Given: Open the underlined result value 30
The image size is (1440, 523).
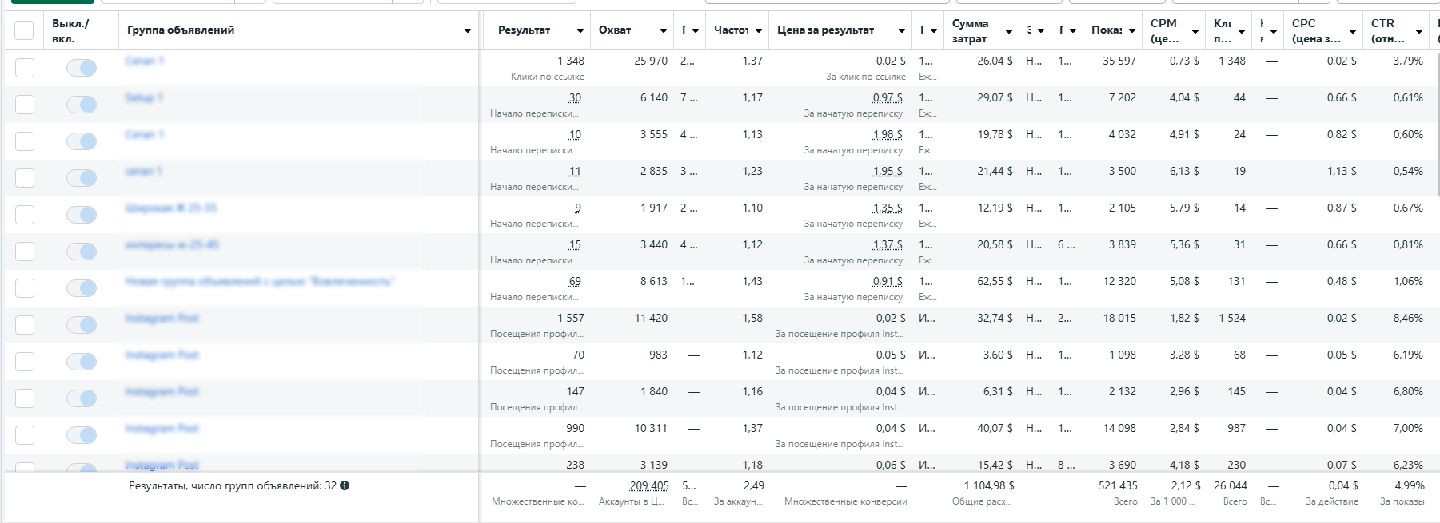Looking at the screenshot, I should tap(575, 97).
